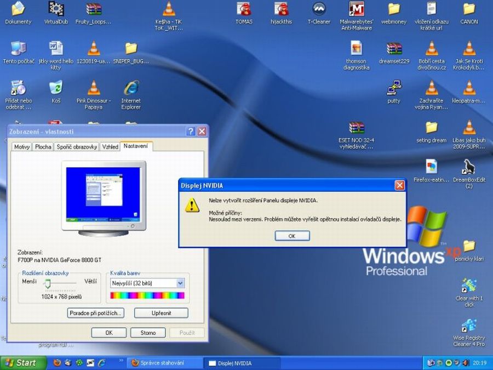Open Správce stahování in the taskbar

[164, 363]
